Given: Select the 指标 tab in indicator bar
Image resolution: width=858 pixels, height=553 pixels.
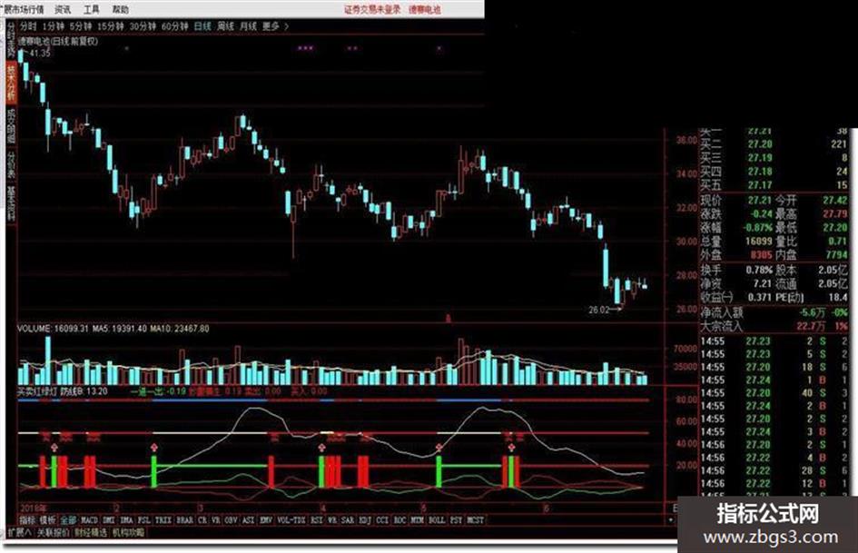Looking at the screenshot, I should pos(27,520).
